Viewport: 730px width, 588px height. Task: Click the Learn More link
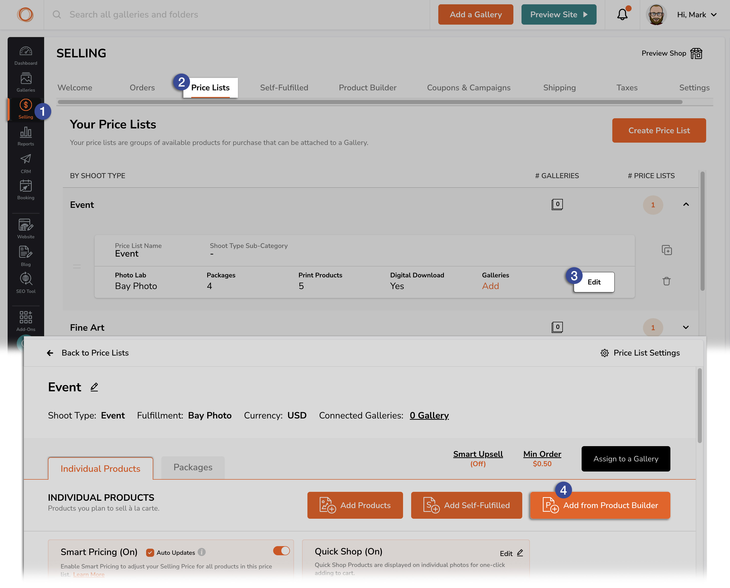click(89, 575)
